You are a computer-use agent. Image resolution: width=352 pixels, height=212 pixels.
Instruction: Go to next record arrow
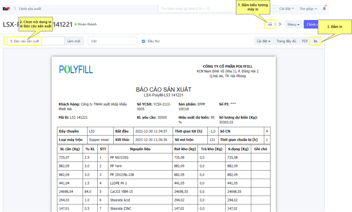(x=280, y=24)
